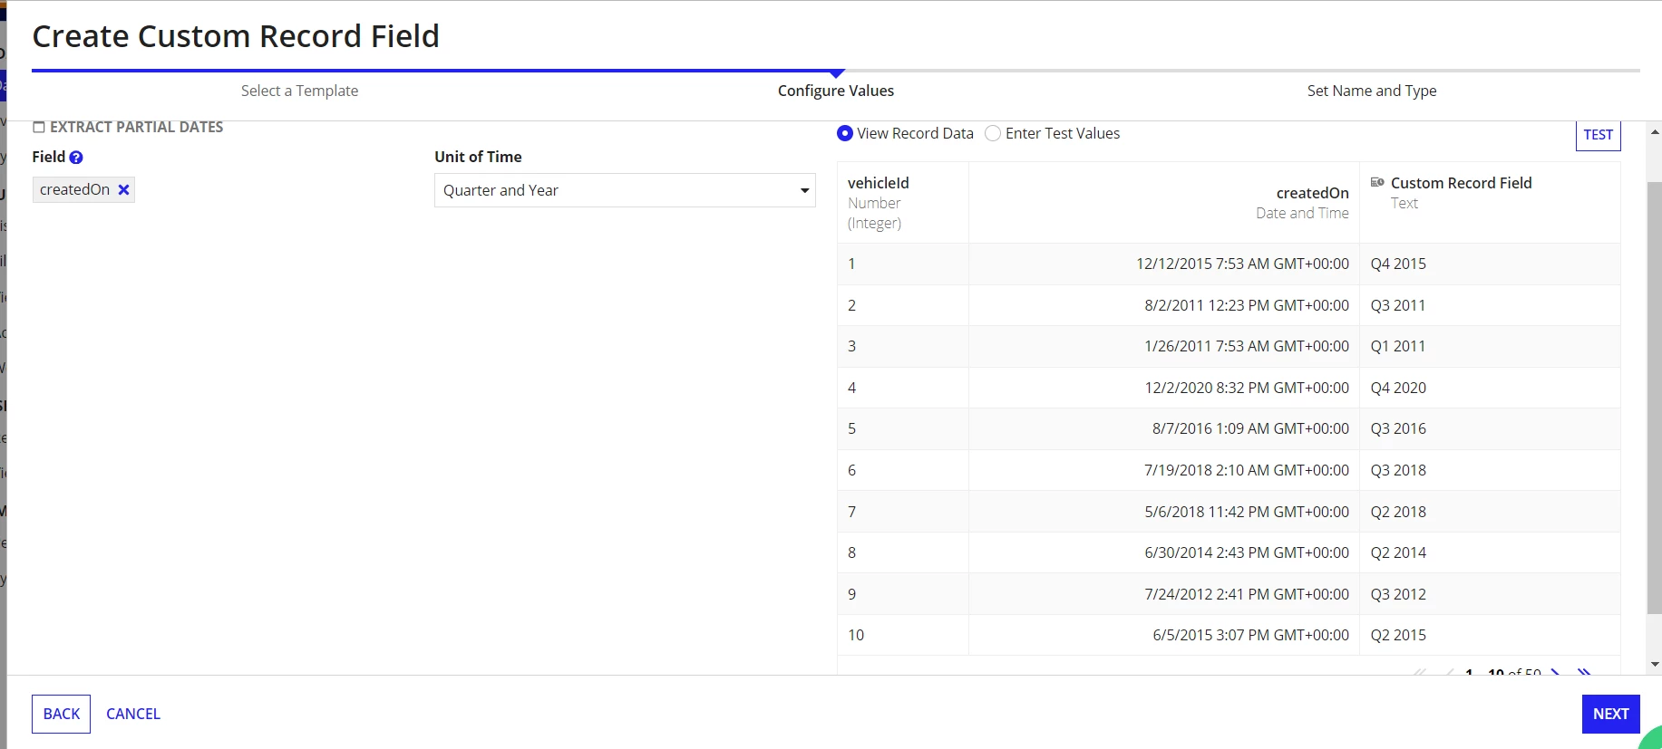Click the BACK button
Screen dimensions: 1662x749
(62, 714)
